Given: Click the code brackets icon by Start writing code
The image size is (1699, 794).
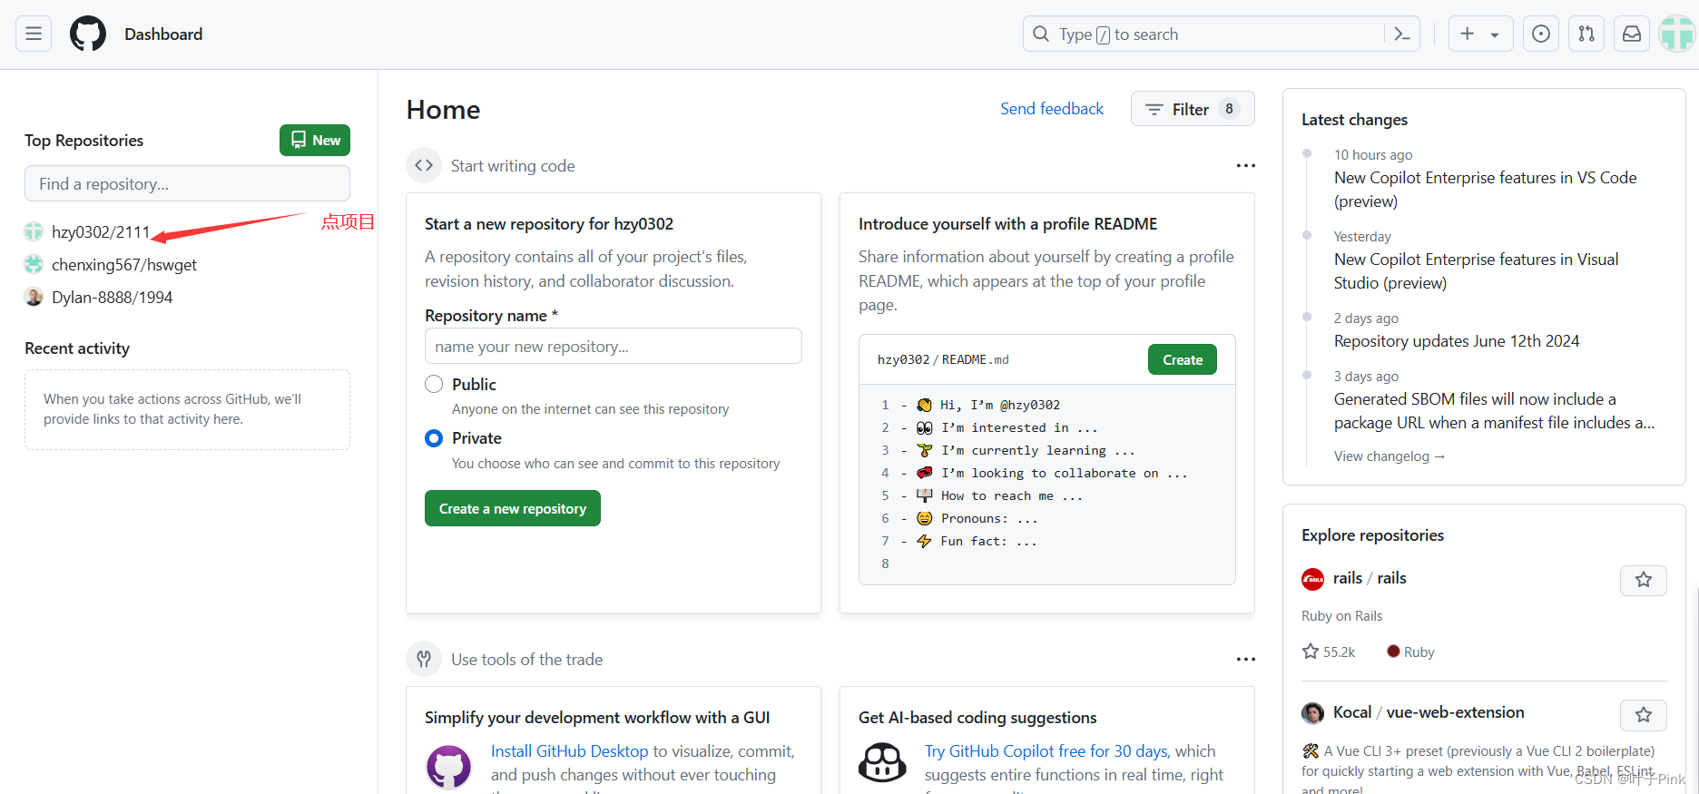Looking at the screenshot, I should click(x=424, y=165).
